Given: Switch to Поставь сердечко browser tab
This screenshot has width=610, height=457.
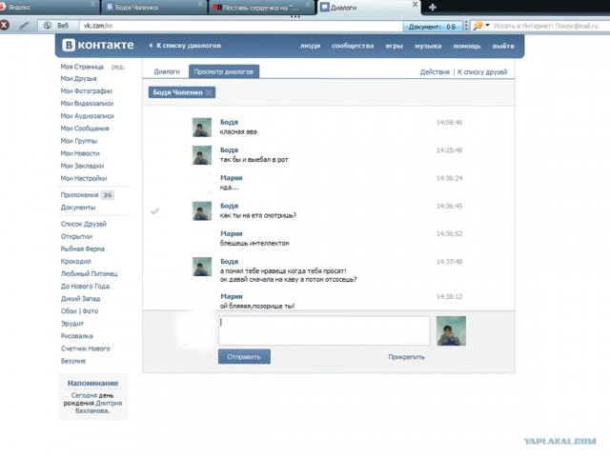Looking at the screenshot, I should coord(261,7).
